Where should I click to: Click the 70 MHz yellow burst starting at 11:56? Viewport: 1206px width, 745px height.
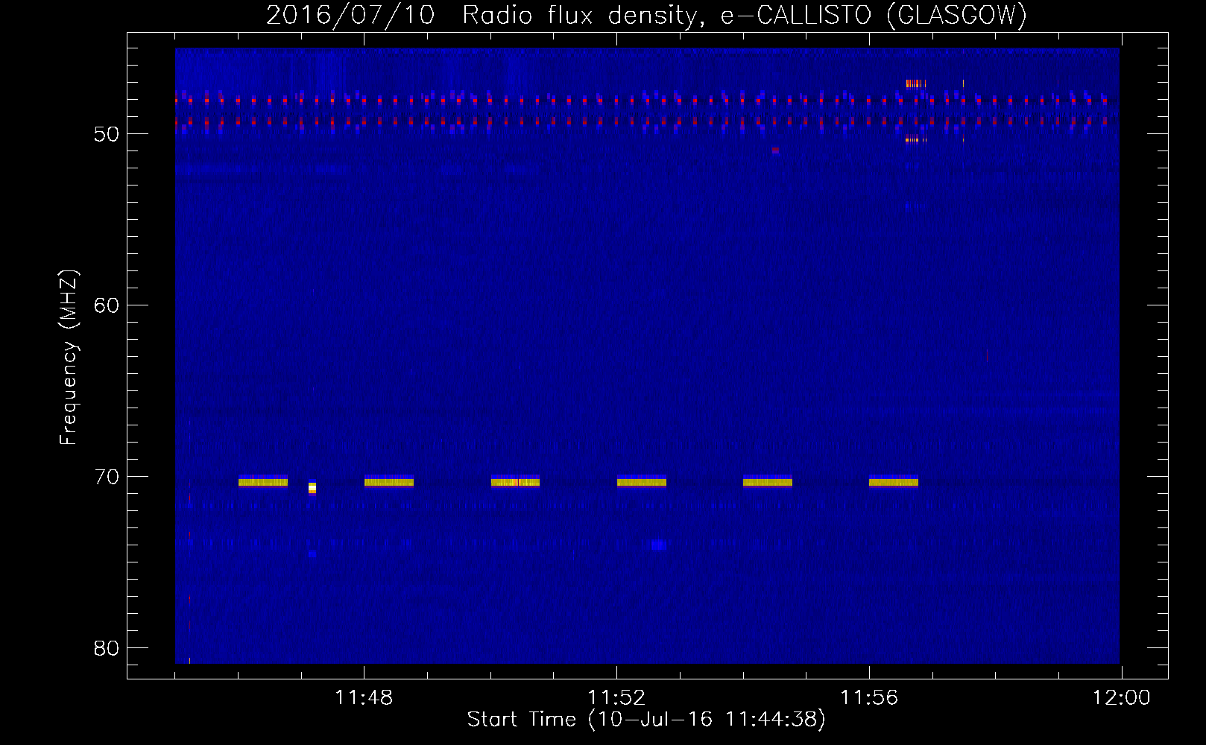tap(894, 481)
